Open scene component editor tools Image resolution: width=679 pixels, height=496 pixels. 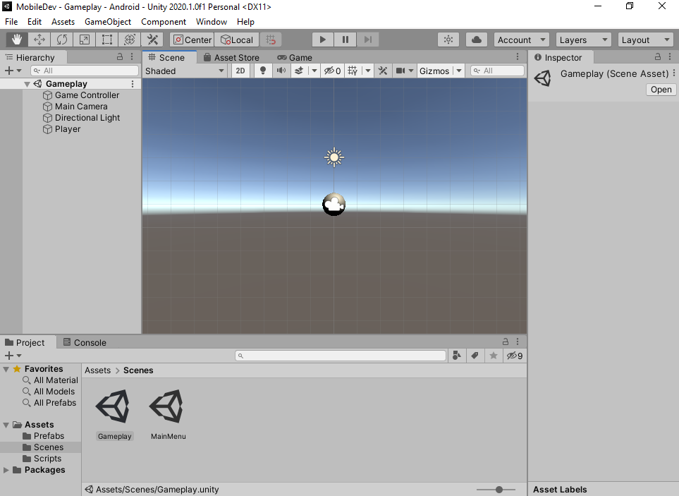point(383,71)
